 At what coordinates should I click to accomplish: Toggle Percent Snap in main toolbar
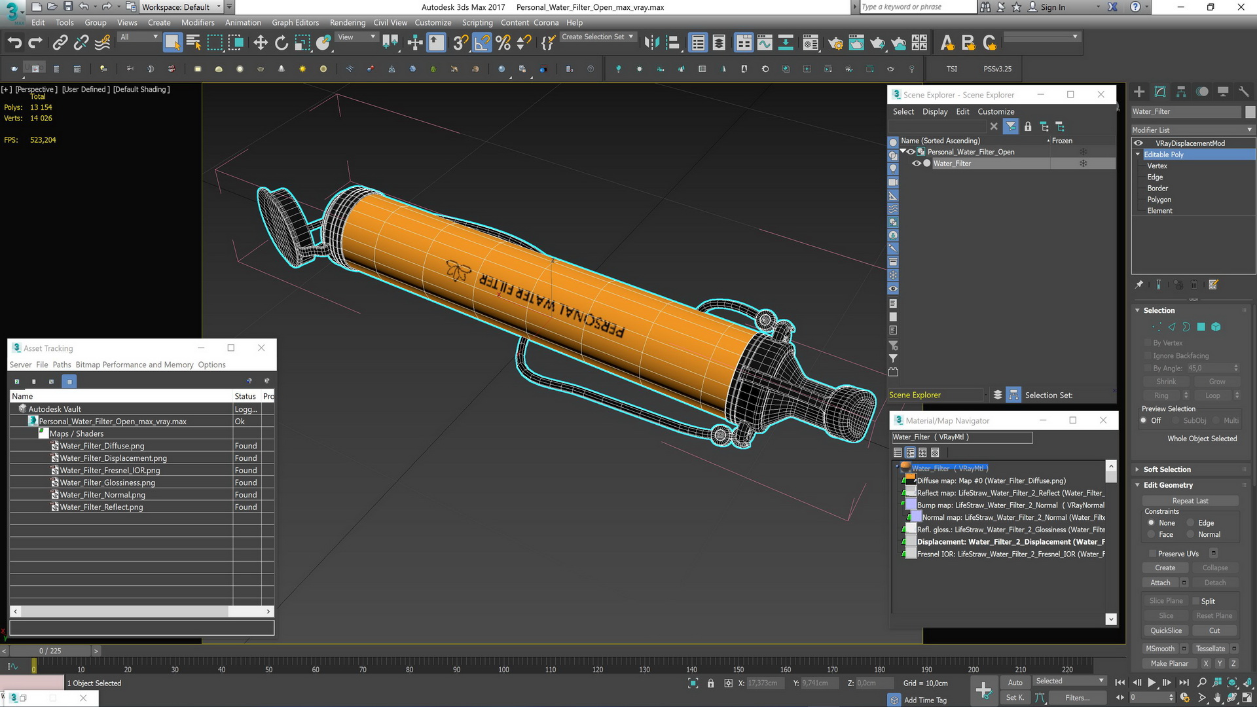coord(503,43)
